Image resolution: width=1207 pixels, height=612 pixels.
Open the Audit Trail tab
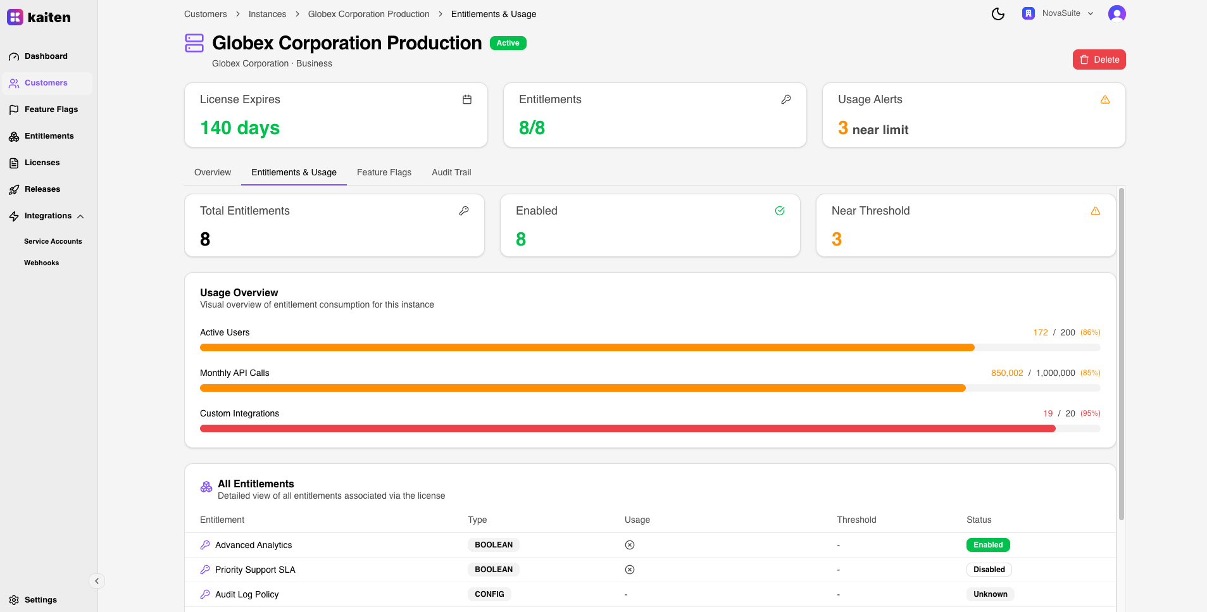[x=451, y=172]
